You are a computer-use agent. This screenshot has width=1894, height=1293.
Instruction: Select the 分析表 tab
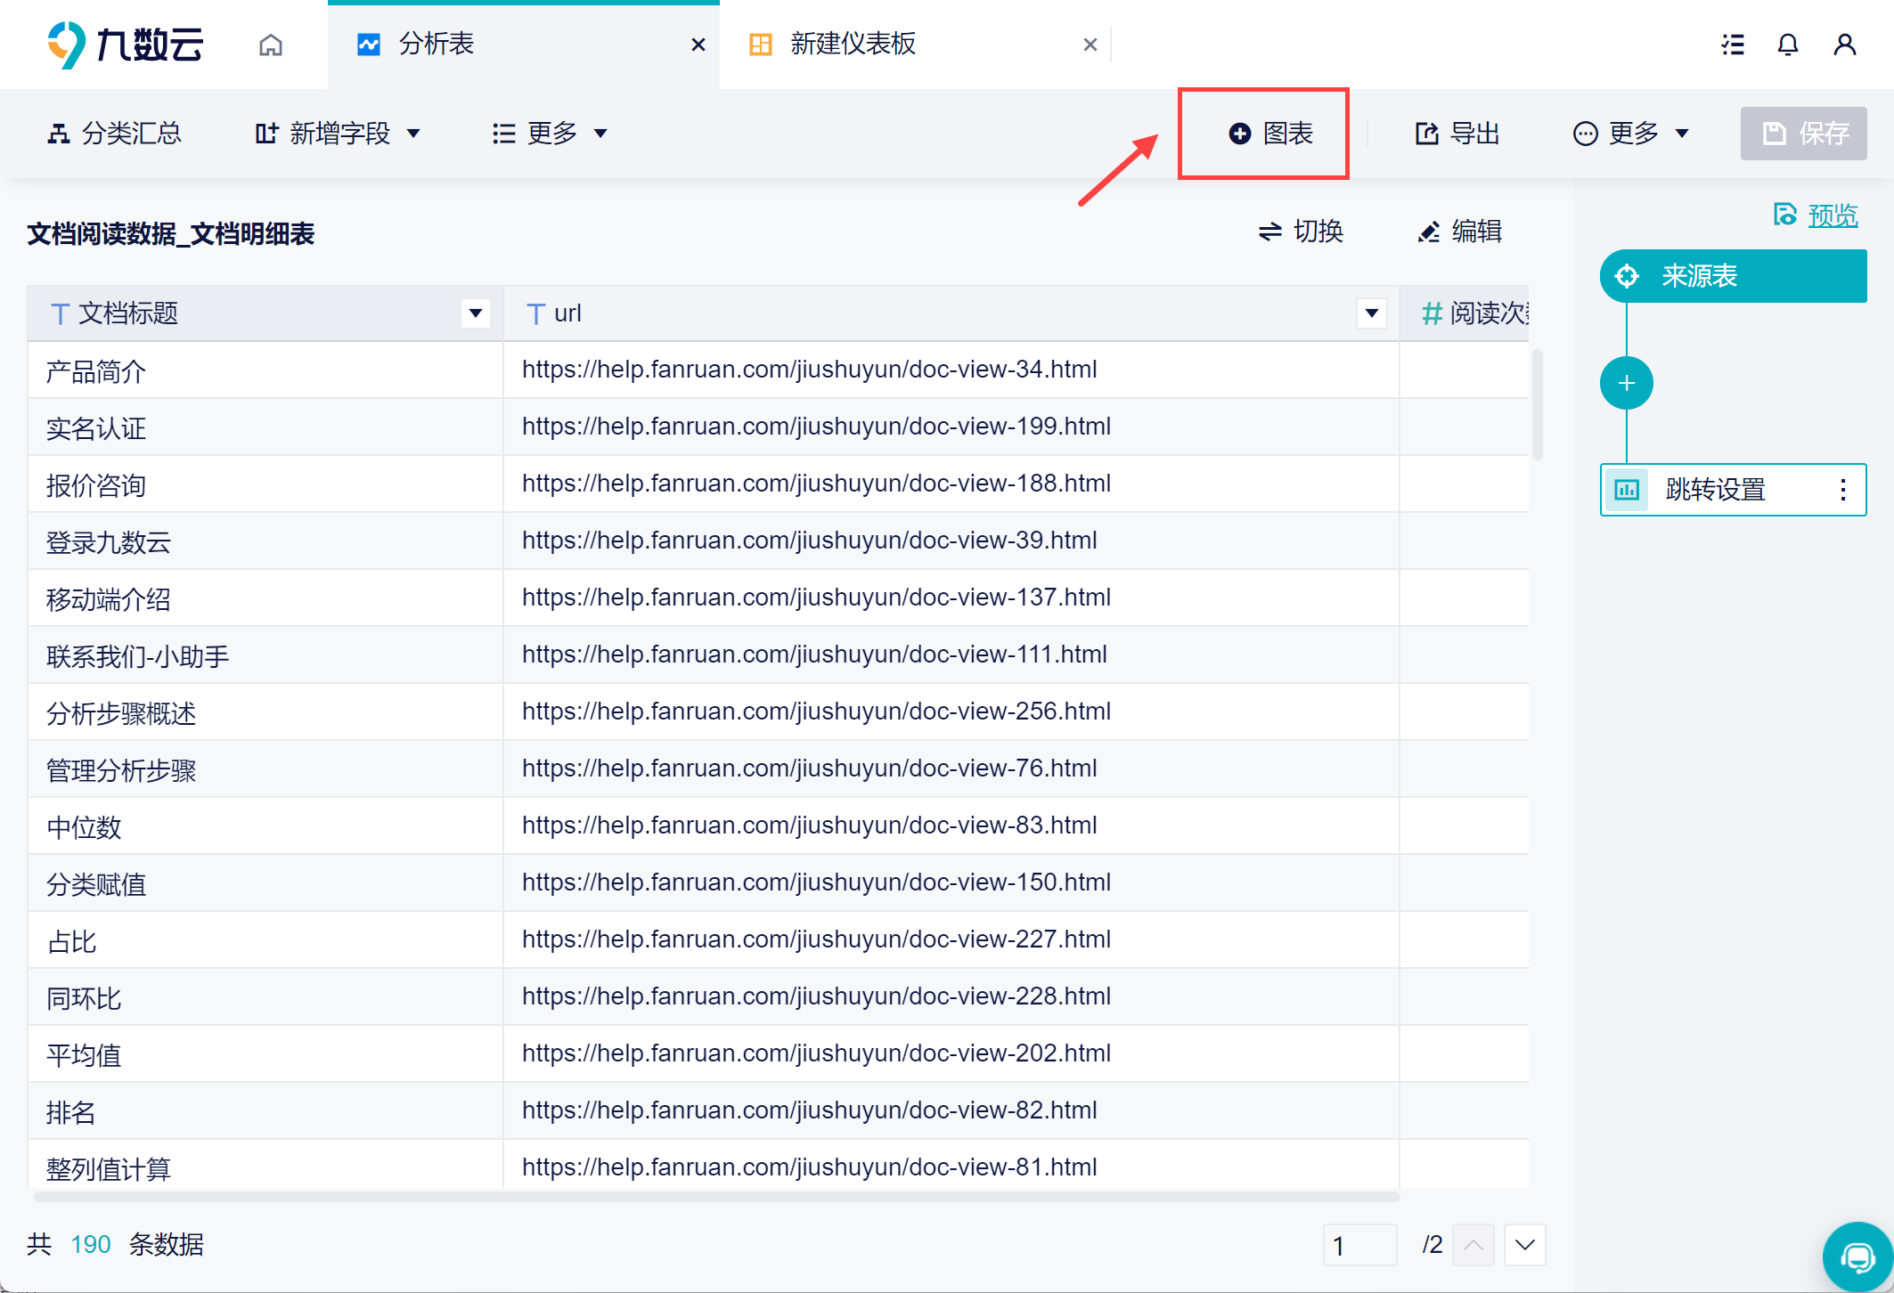coord(435,45)
